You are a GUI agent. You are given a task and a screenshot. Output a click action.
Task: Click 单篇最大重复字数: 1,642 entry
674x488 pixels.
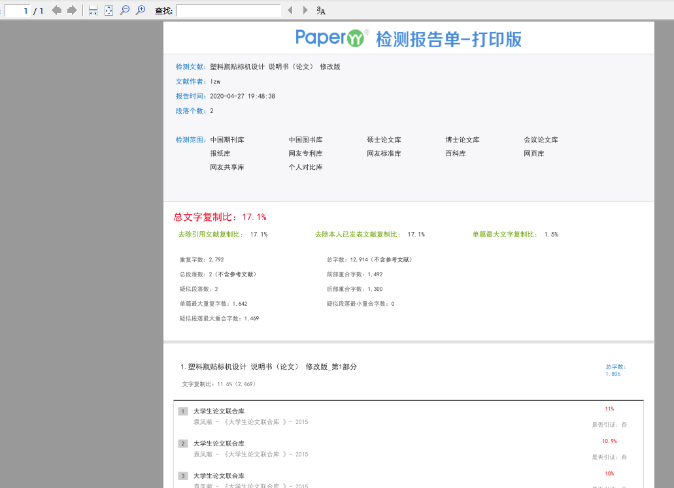coord(214,304)
